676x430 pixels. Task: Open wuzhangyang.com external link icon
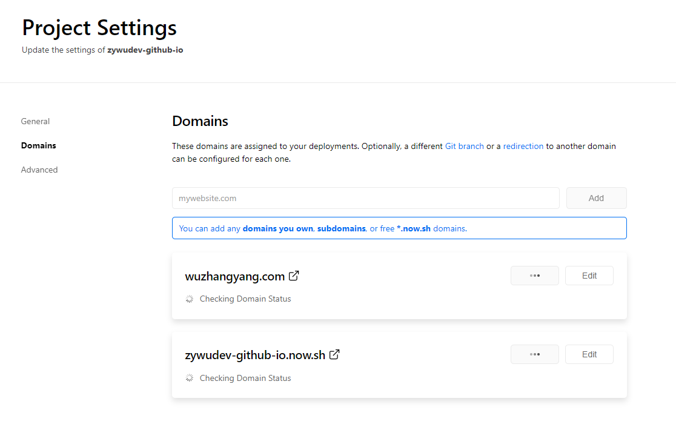(x=294, y=276)
